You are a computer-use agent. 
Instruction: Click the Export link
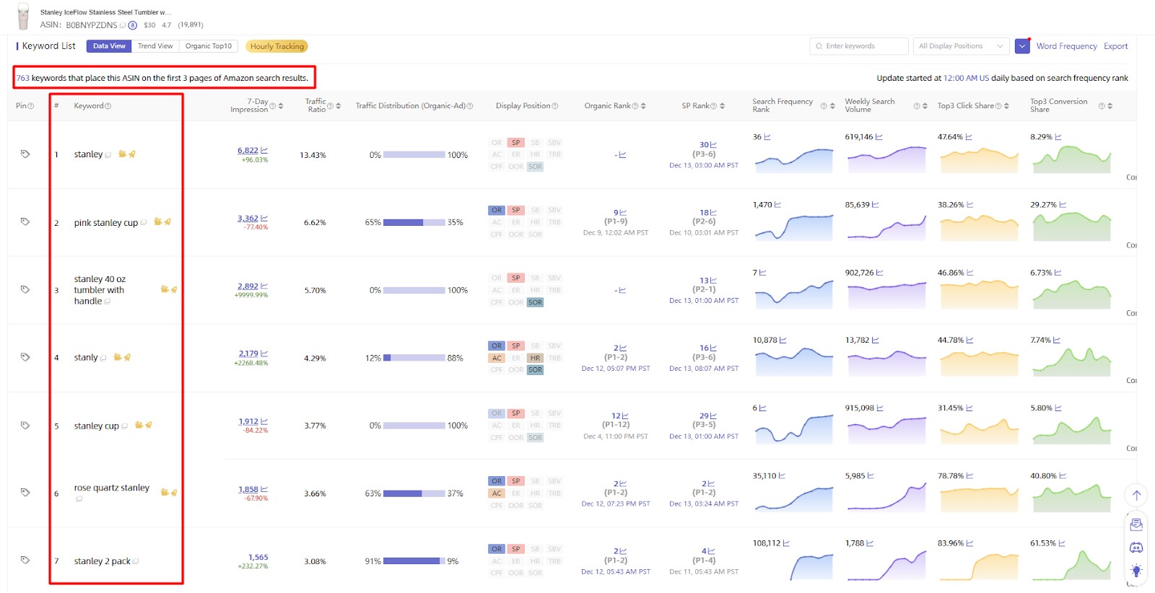1115,46
